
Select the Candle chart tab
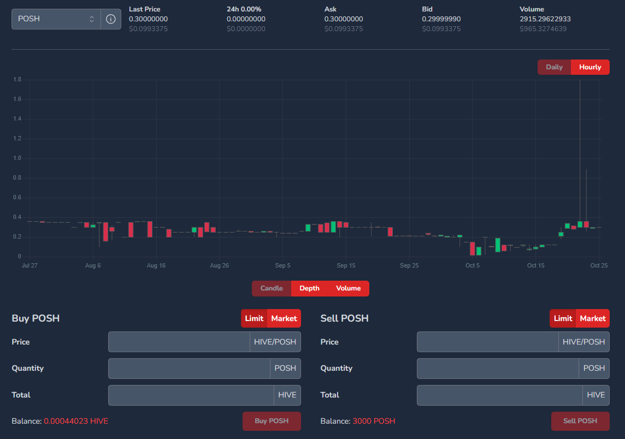pos(272,288)
